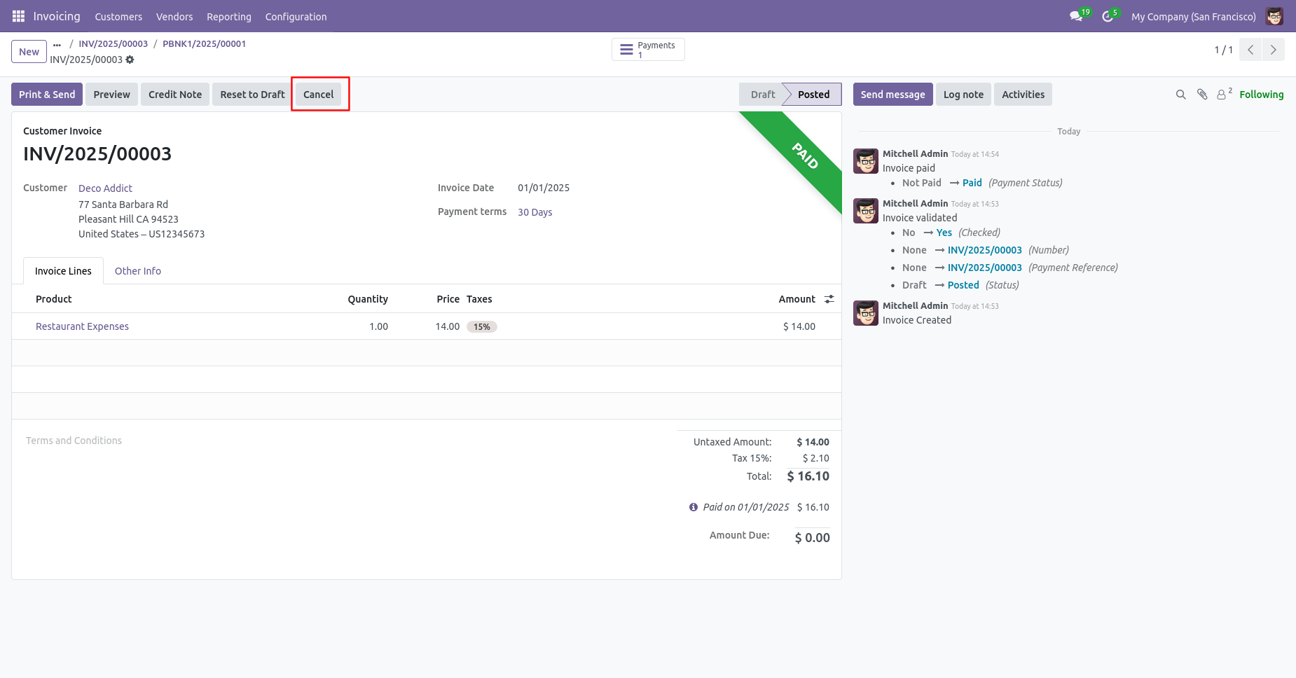Screen dimensions: 1296x678
Task: Sort by the Product column header
Action: [x=54, y=299]
